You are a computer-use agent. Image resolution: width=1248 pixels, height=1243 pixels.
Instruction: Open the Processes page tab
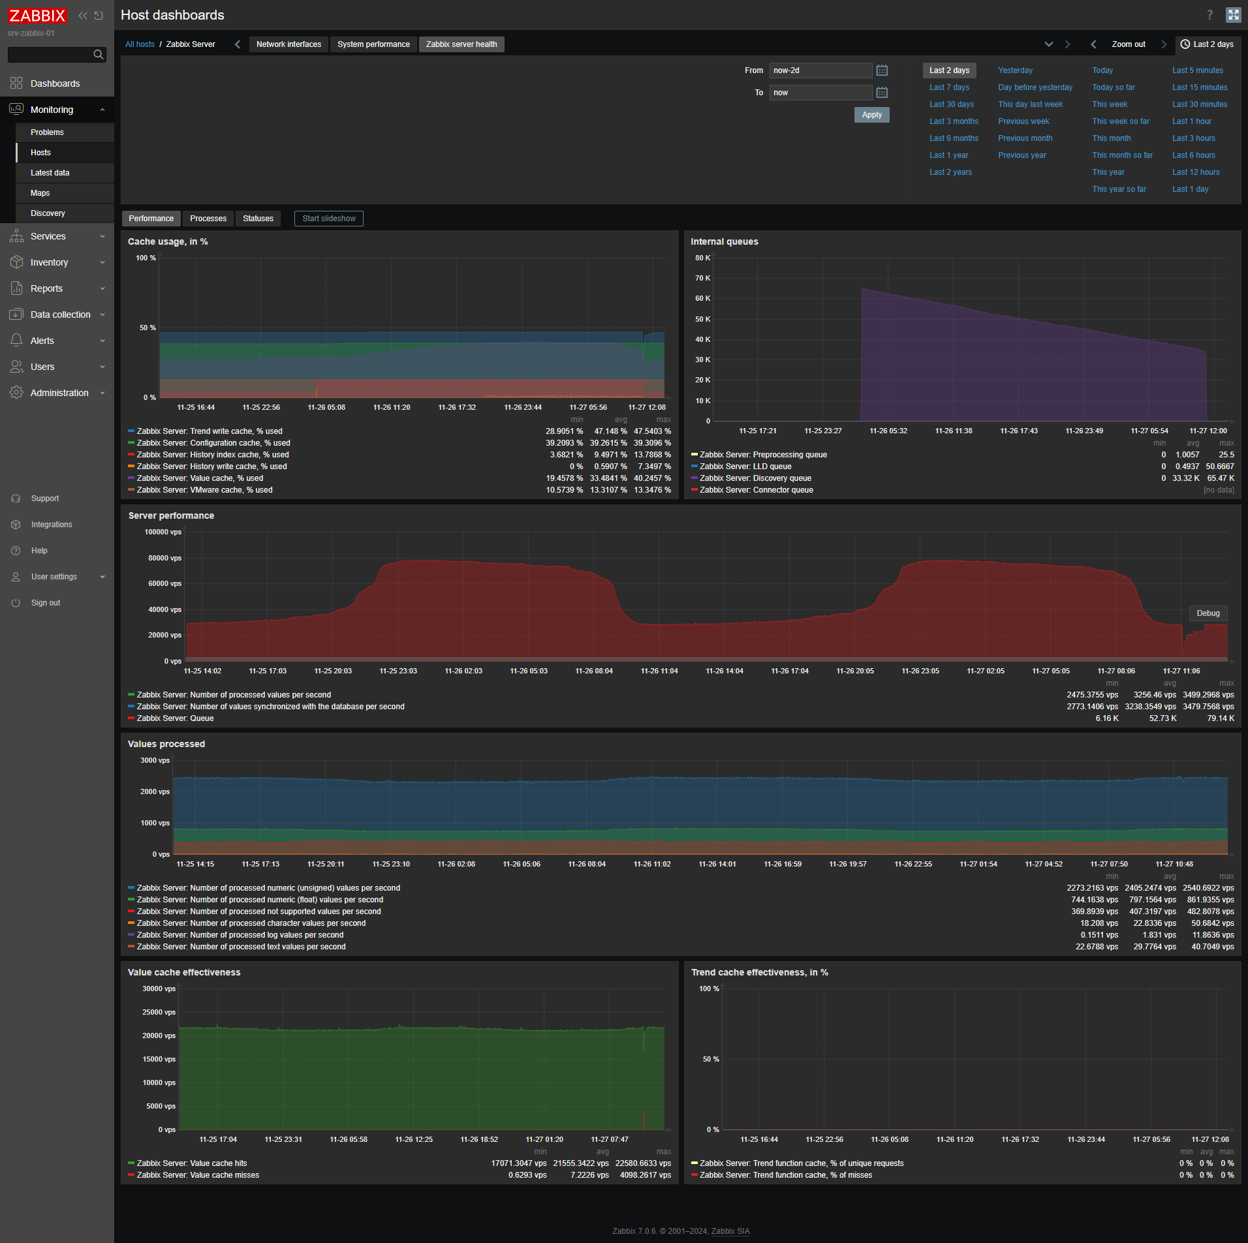tap(208, 219)
